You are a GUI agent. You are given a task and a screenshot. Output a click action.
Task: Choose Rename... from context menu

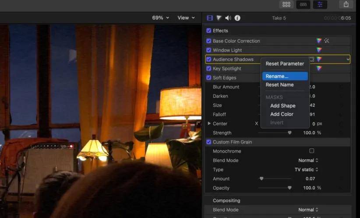(x=285, y=76)
